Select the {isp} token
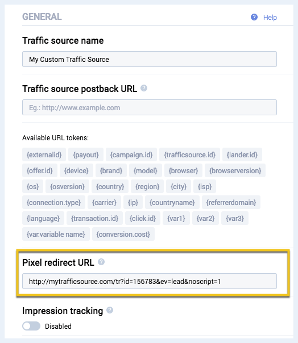This screenshot has width=298, height=343. [x=205, y=186]
